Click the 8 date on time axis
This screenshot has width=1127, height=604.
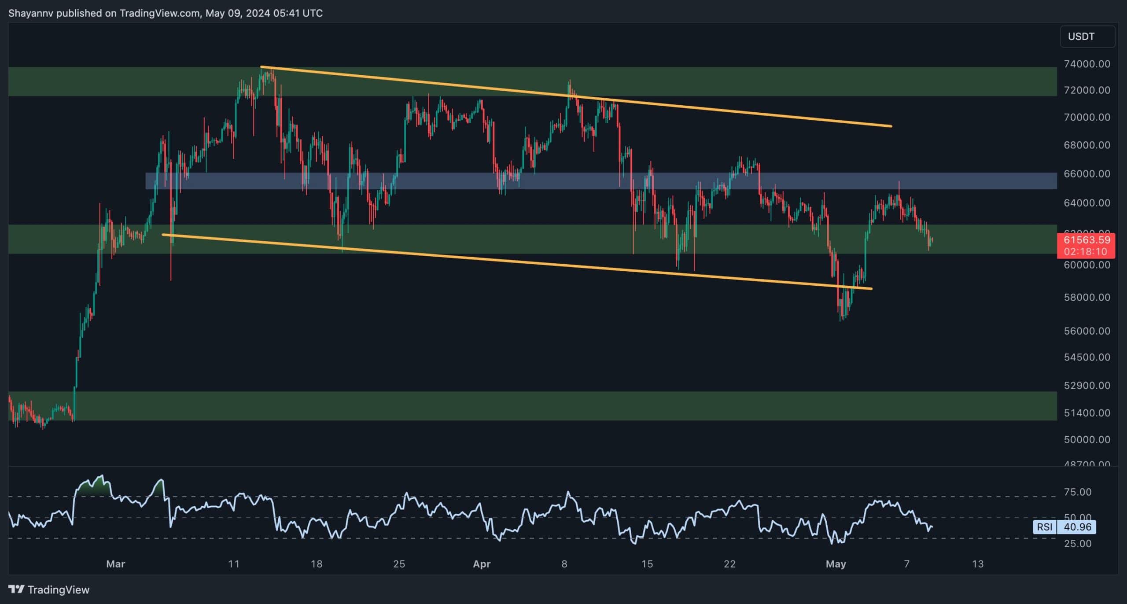coord(564,564)
